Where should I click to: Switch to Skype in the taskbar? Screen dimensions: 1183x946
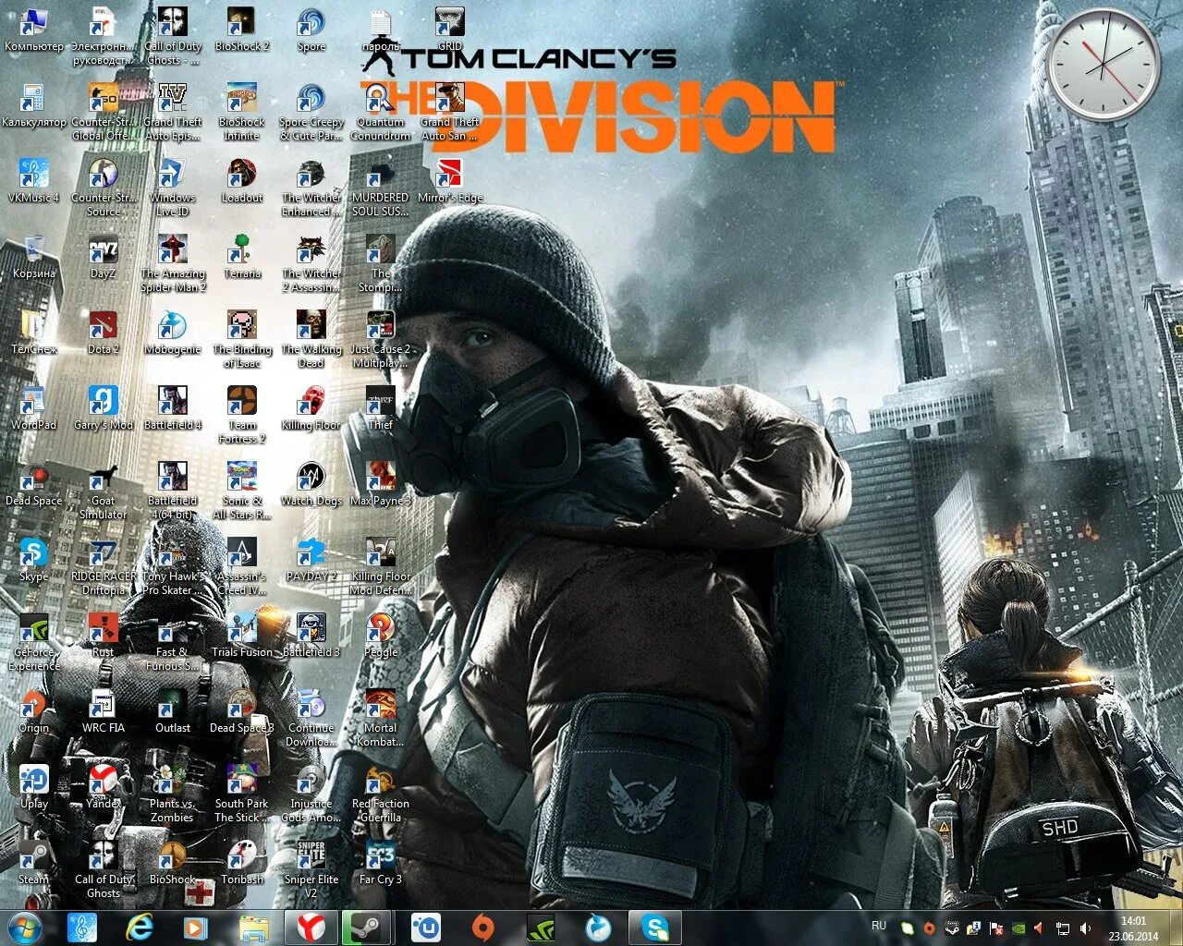[655, 927]
